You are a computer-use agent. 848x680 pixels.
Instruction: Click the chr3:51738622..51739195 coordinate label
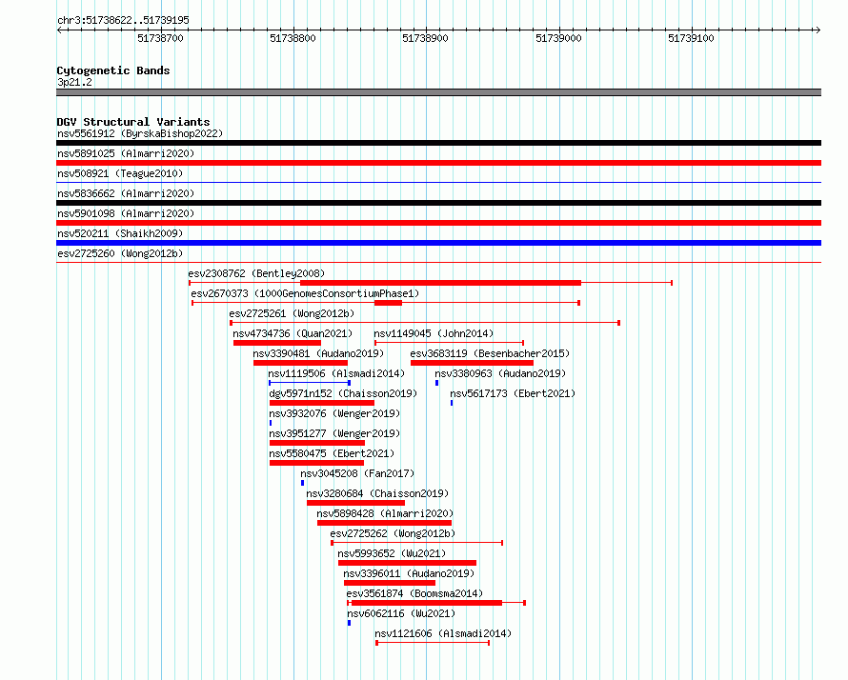click(x=123, y=20)
